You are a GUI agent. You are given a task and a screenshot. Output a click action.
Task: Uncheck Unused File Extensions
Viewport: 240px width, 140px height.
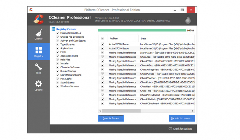[x=58, y=37]
